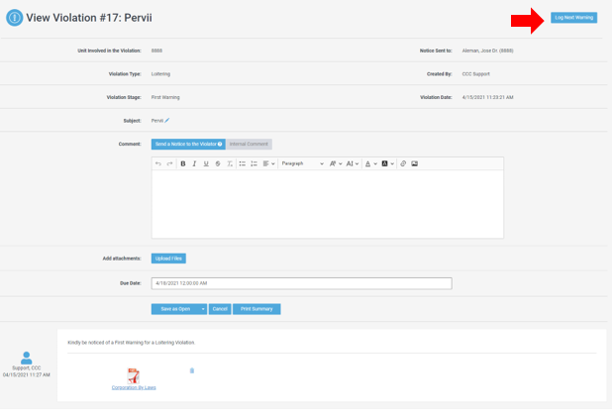Click inside the comment text area
The width and height of the screenshot is (615, 416).
(x=328, y=204)
